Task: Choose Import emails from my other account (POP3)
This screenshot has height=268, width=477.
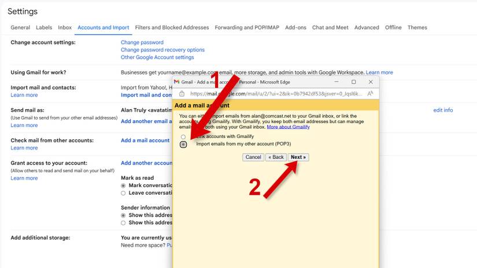Action: point(183,144)
